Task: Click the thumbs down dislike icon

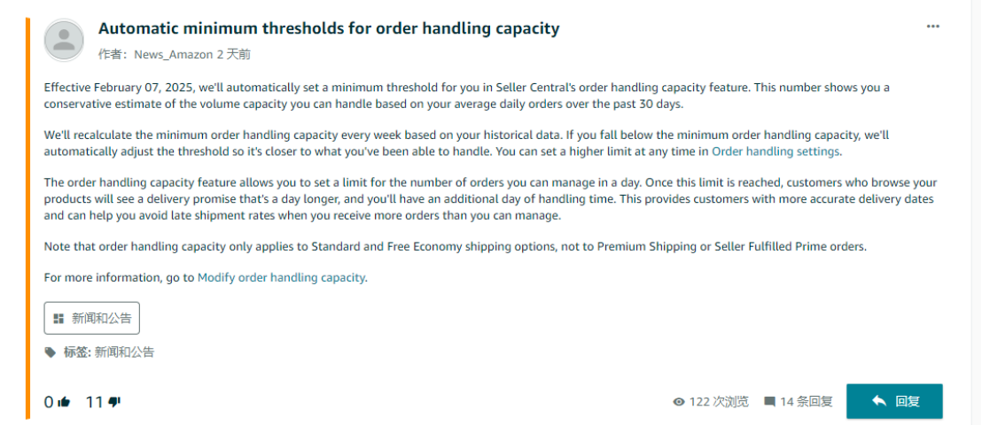Action: point(114,403)
